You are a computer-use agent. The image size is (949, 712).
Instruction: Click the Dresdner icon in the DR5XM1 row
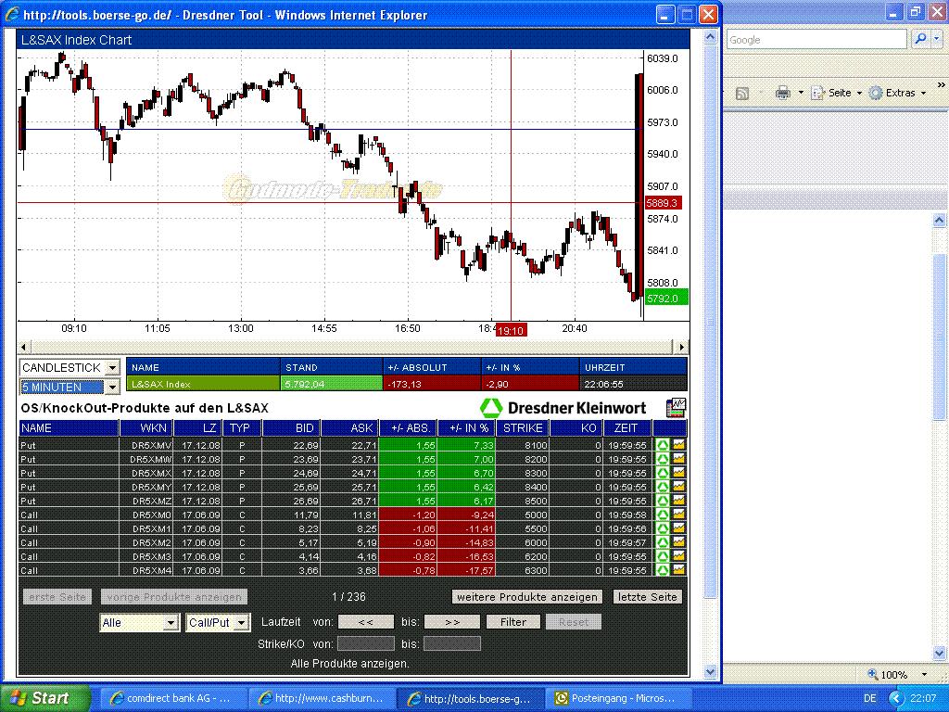coord(664,528)
